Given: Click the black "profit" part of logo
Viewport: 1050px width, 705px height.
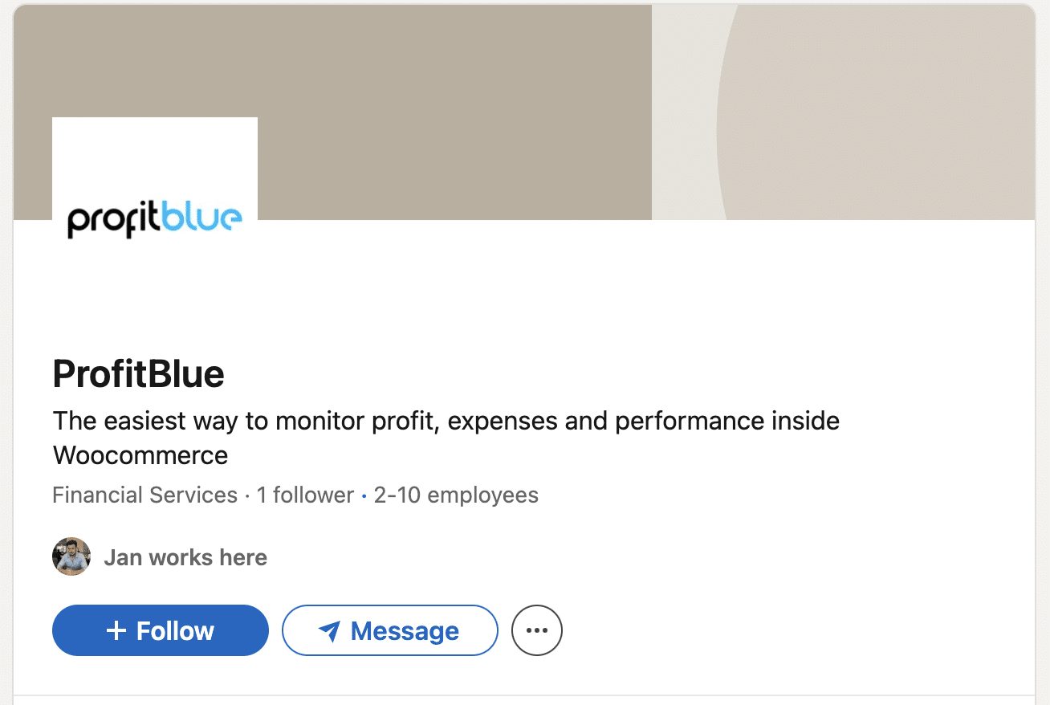Looking at the screenshot, I should point(112,220).
